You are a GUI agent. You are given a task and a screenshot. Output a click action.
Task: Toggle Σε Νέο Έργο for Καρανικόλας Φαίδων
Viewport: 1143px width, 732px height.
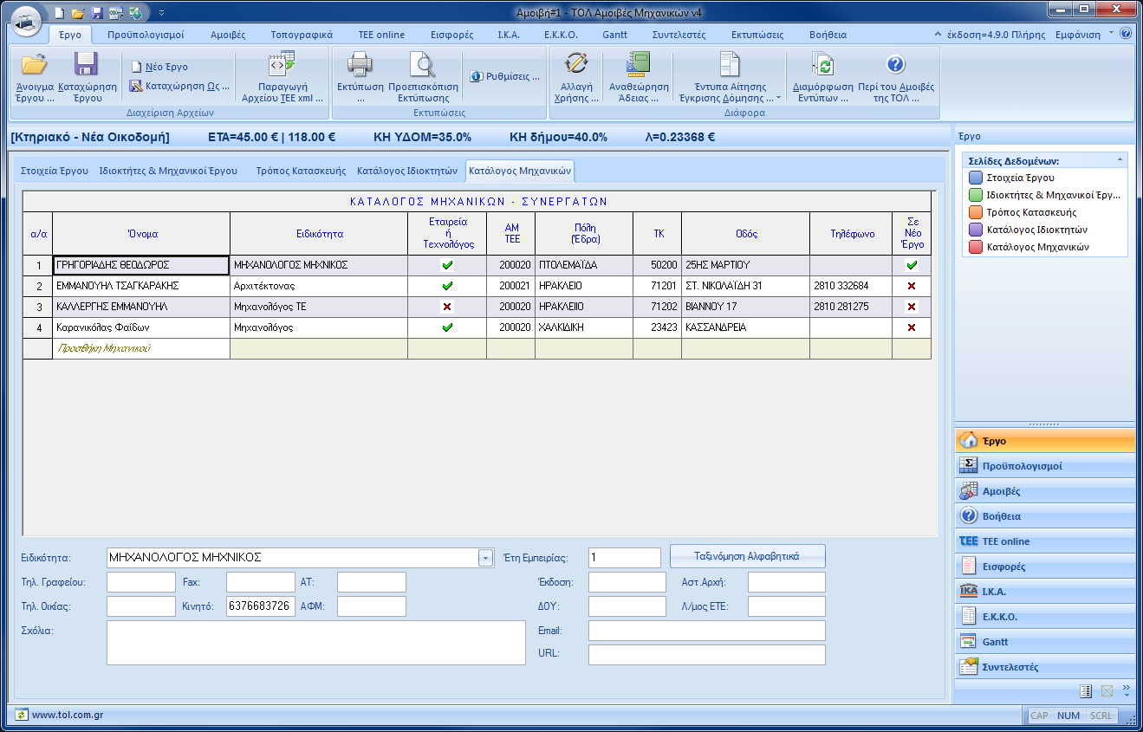click(912, 327)
